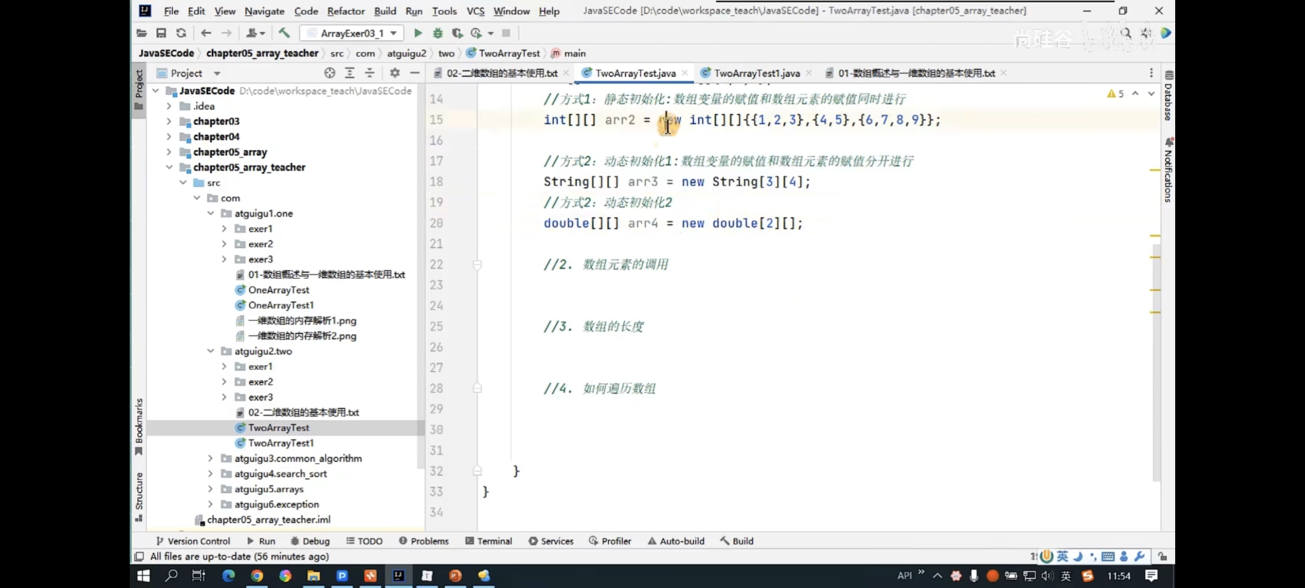Screen dimensions: 1305x588
Task: Switch to TwoArrayTest1.java tab
Action: (x=756, y=73)
